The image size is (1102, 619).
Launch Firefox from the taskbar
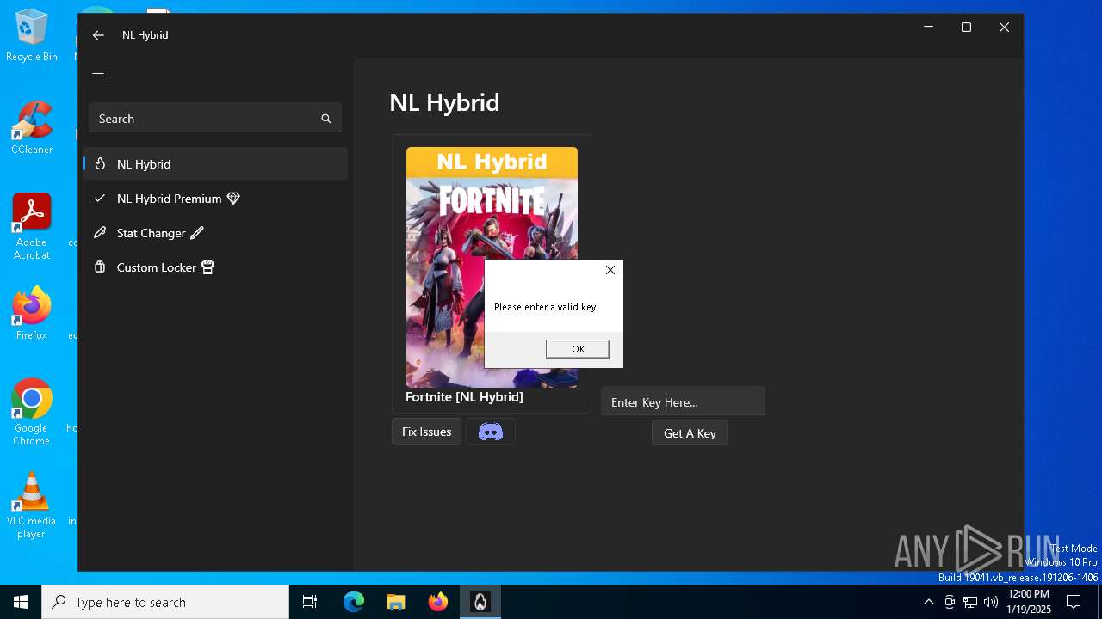pos(438,602)
